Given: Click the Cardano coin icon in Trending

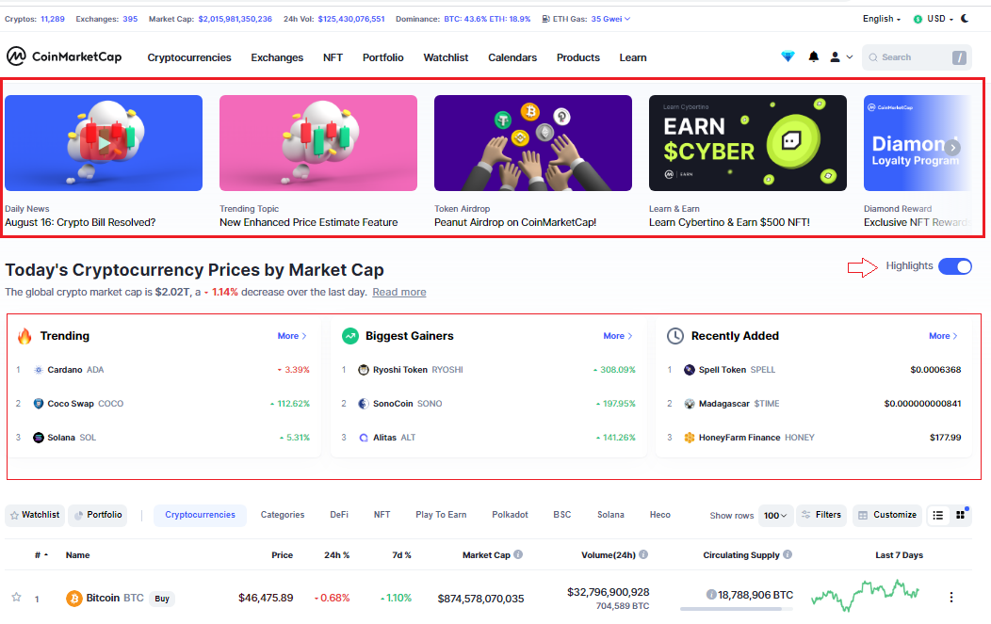Looking at the screenshot, I should point(38,370).
